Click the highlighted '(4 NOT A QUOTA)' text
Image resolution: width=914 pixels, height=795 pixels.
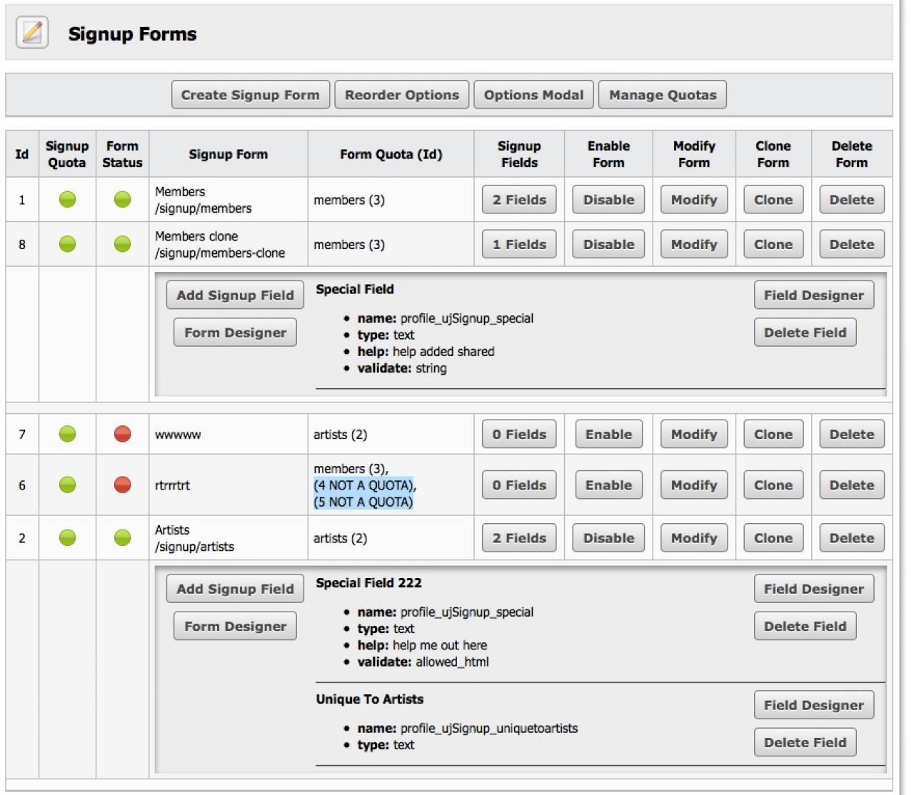(364, 485)
